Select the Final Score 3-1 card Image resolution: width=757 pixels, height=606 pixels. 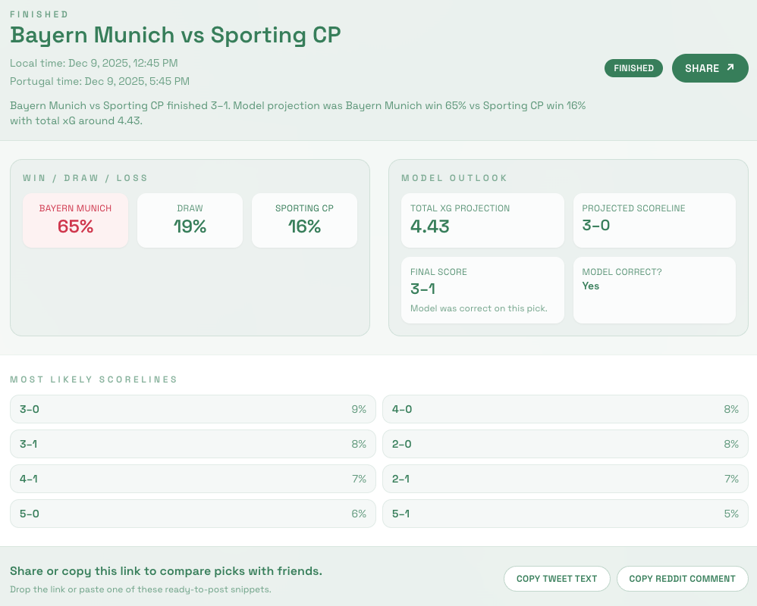[x=482, y=289]
